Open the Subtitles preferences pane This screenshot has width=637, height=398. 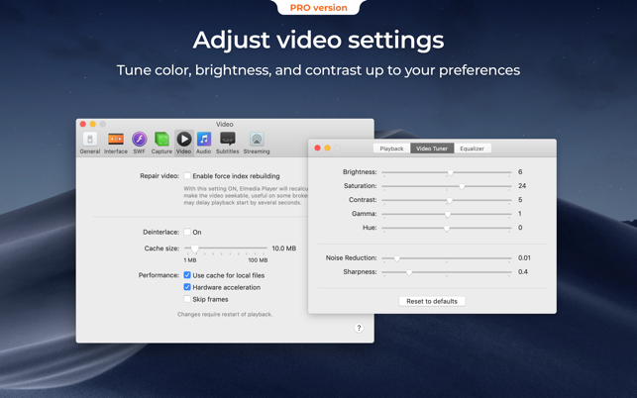coord(228,143)
